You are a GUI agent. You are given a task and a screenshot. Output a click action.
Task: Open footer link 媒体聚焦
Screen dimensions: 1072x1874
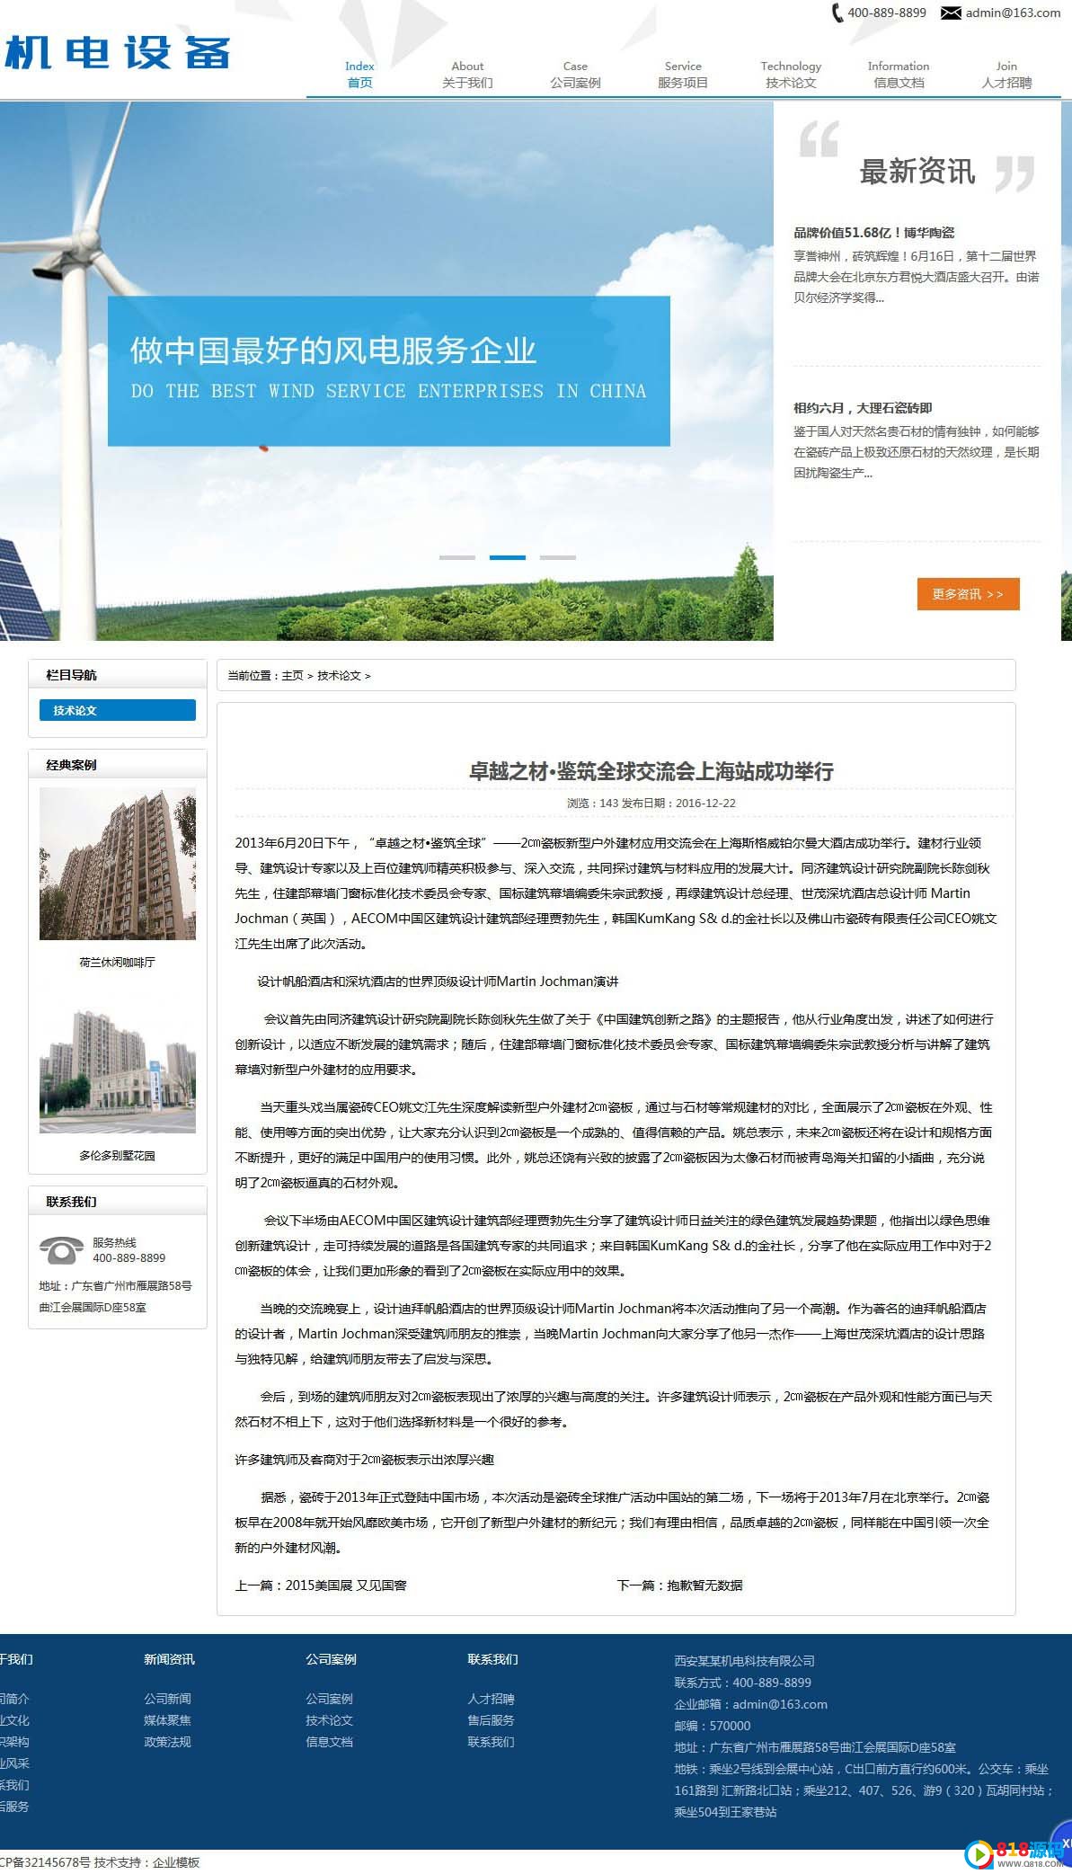point(167,1720)
